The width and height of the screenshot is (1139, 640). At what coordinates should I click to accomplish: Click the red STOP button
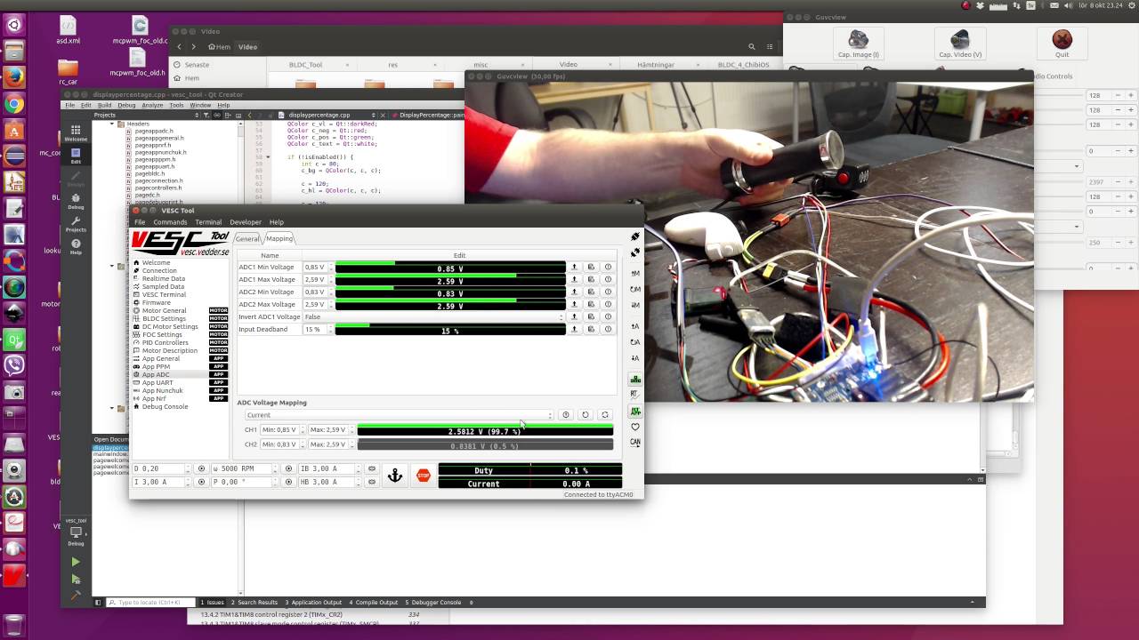pos(424,476)
